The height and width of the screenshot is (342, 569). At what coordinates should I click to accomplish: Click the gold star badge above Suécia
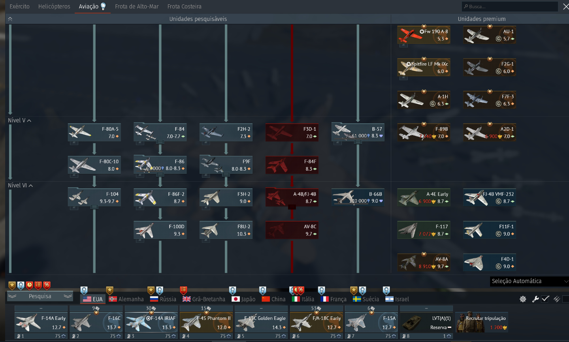click(354, 291)
